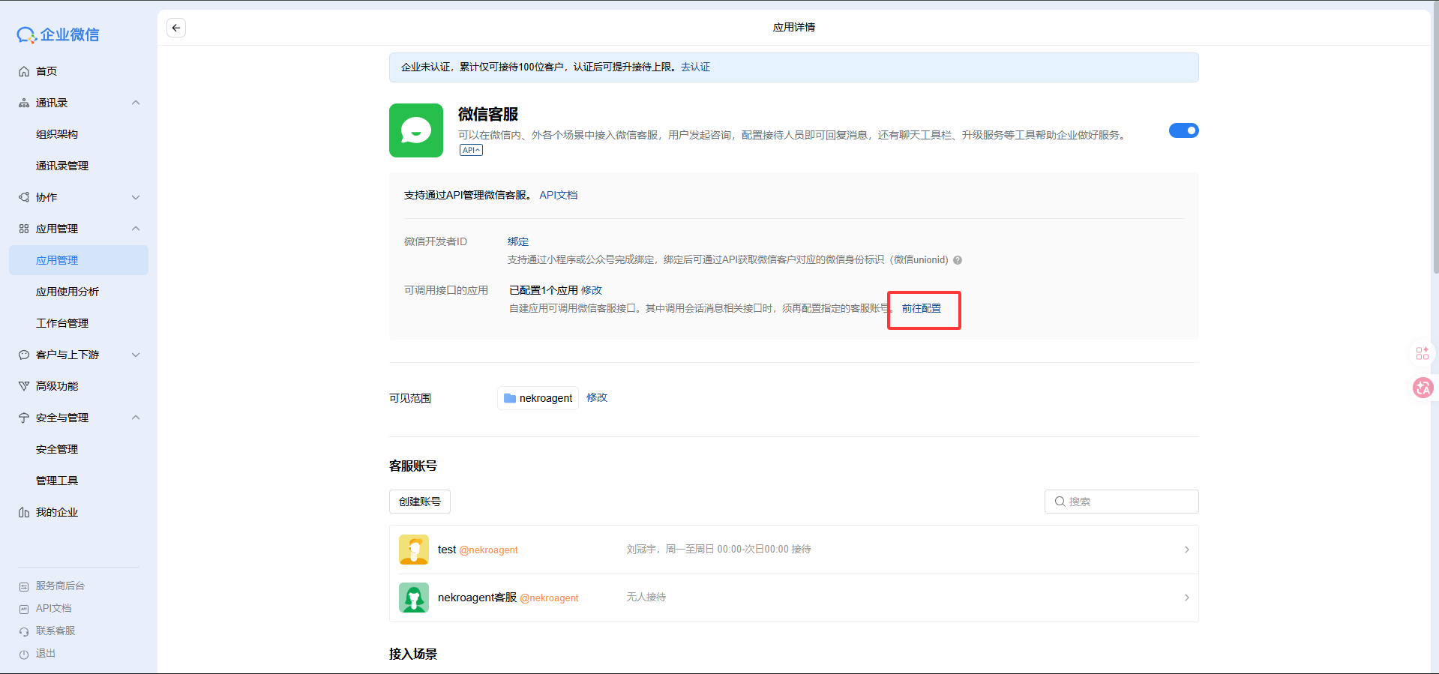This screenshot has height=674, width=1439.
Task: Expand the 协作 section
Action: (x=136, y=197)
